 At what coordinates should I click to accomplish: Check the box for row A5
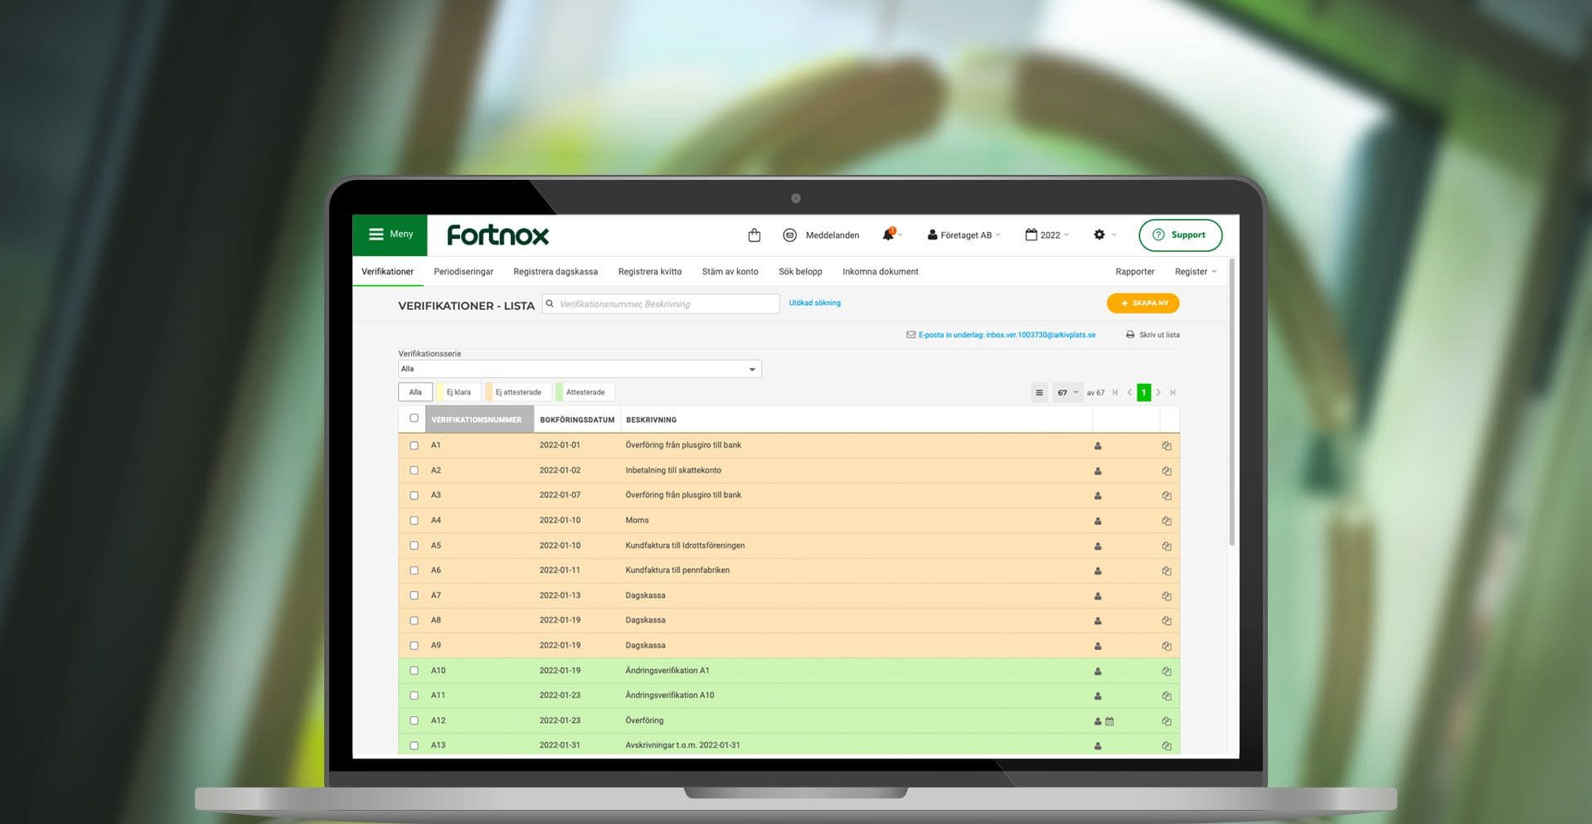click(x=414, y=546)
